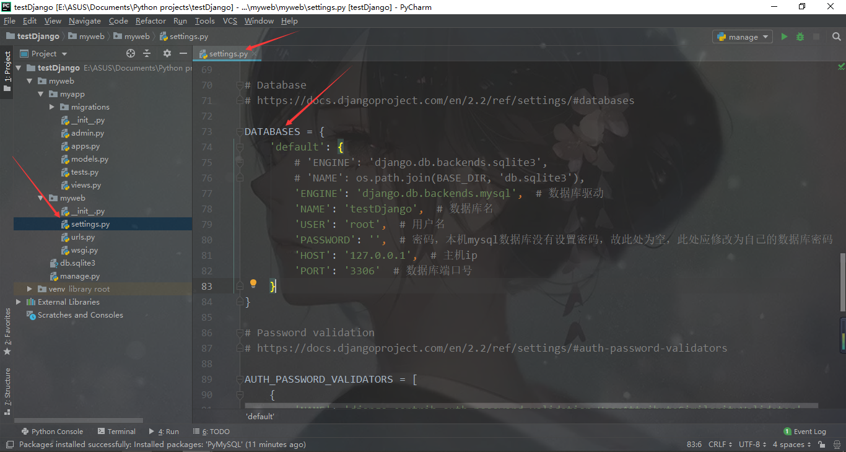Click the editor horizontal scrollbar
Viewport: 846px width, 452px height.
click(x=532, y=406)
